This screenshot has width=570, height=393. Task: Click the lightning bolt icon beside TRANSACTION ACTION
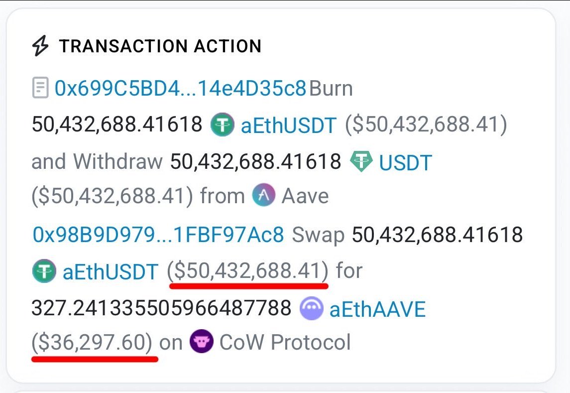[x=40, y=46]
